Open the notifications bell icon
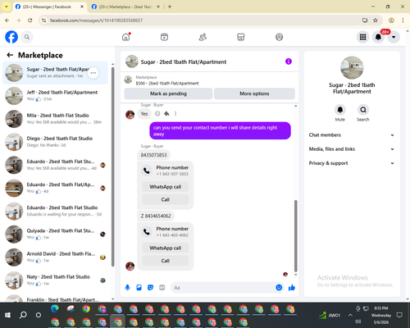 (x=378, y=37)
